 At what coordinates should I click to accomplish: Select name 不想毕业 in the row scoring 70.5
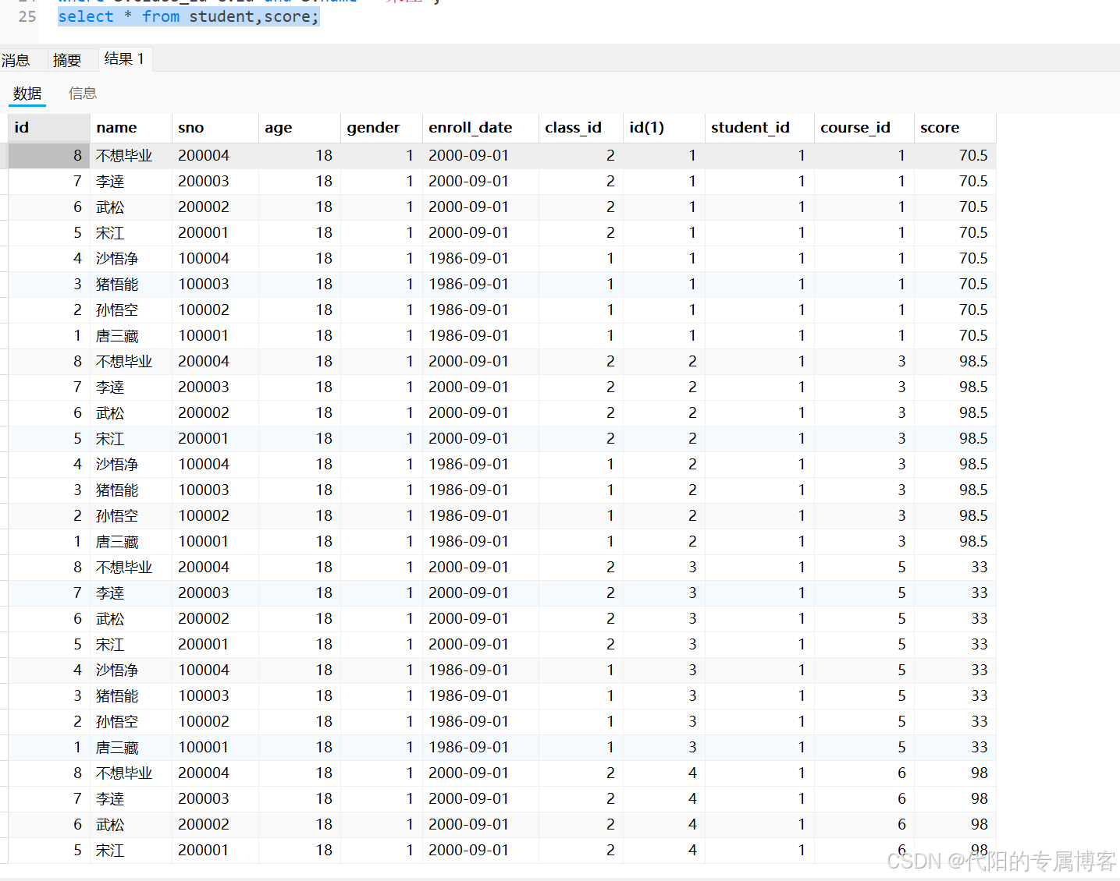[x=124, y=156]
